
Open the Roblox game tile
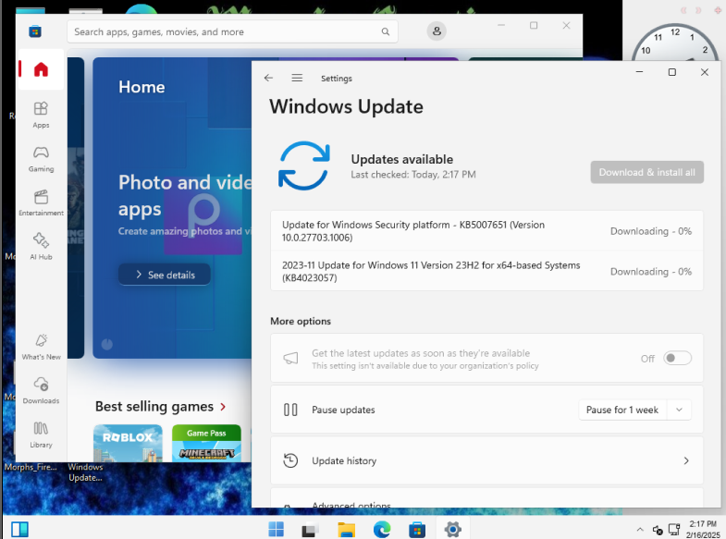pos(128,443)
